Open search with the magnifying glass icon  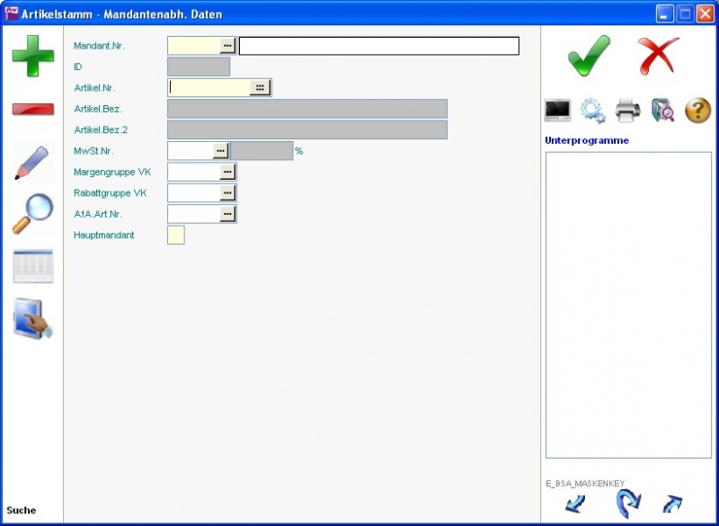32,214
